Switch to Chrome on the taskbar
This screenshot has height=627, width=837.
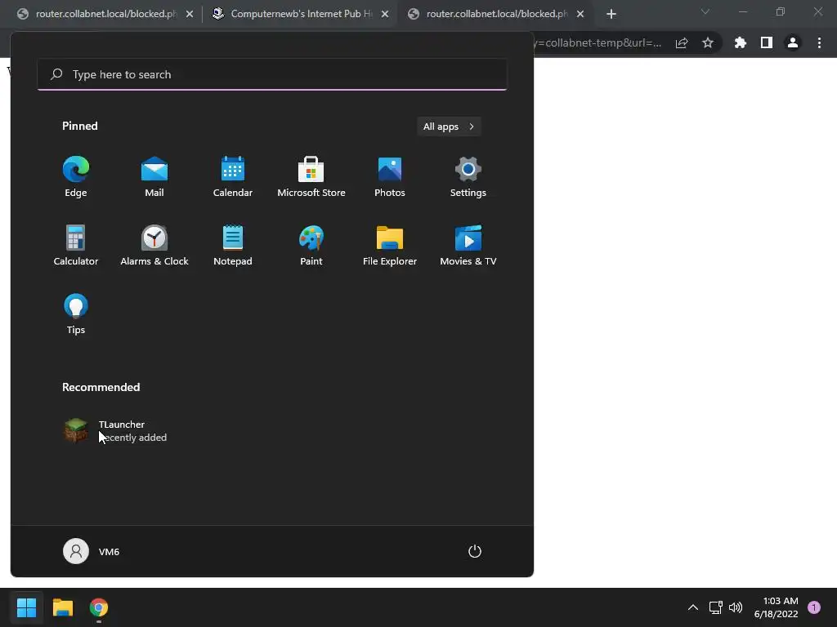pyautogui.click(x=99, y=607)
